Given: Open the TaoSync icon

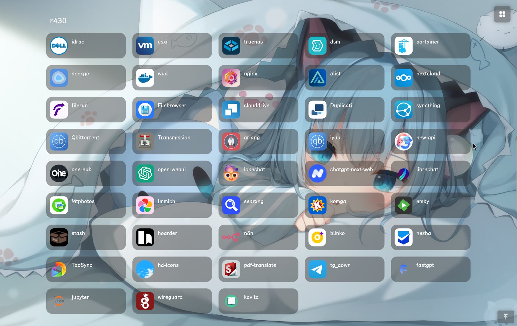Looking at the screenshot, I should [59, 269].
